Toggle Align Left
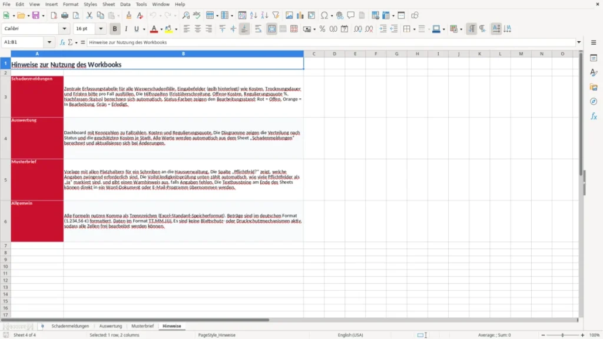The image size is (603, 339). 187,29
